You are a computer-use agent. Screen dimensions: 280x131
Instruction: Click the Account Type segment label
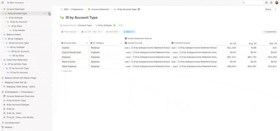point(85,25)
